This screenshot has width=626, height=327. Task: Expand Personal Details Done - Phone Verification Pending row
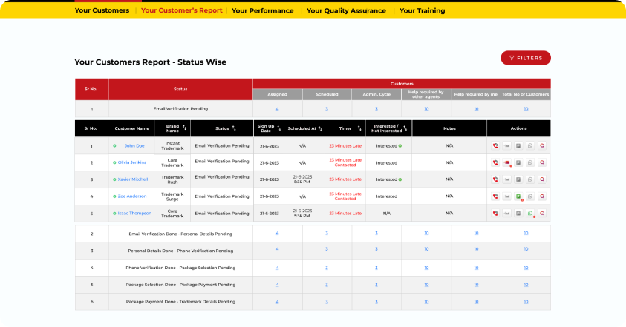180,251
